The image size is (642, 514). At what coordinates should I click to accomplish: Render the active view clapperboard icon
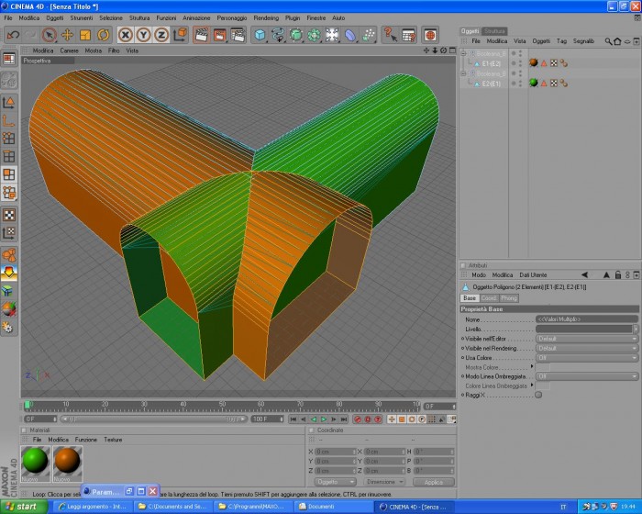pos(201,35)
